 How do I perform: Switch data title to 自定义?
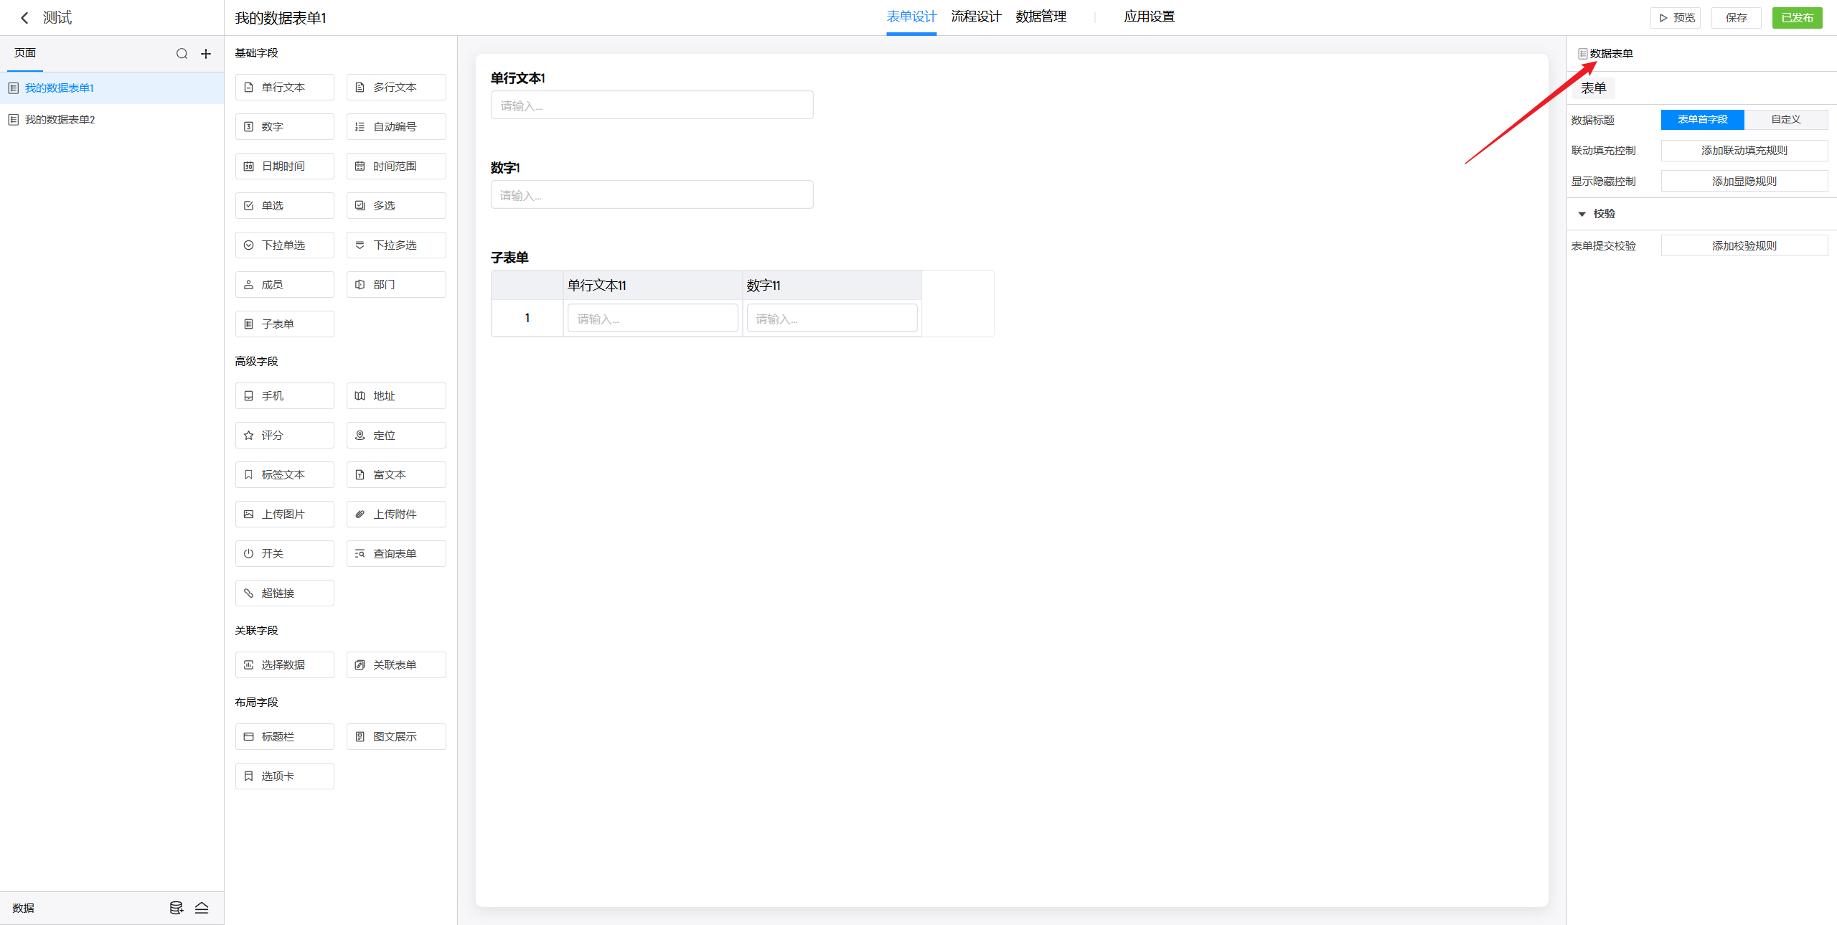(x=1785, y=120)
